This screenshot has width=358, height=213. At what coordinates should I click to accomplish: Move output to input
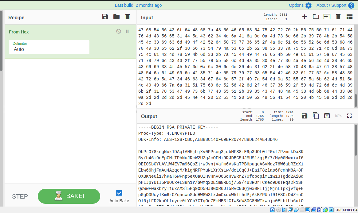click(x=327, y=116)
